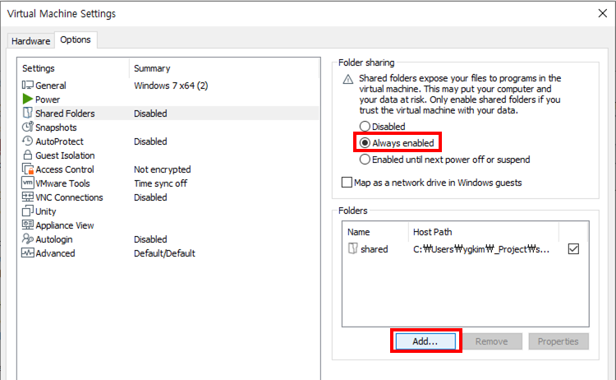Click the Shared Folders icon in settings list
The height and width of the screenshot is (380, 616).
27,113
